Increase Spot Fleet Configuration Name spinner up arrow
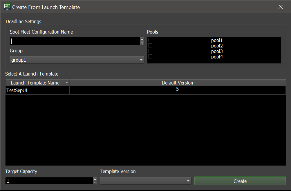The image size is (291, 191). pyautogui.click(x=142, y=39)
